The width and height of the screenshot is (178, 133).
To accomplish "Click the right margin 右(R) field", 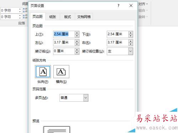I will tap(117, 43).
